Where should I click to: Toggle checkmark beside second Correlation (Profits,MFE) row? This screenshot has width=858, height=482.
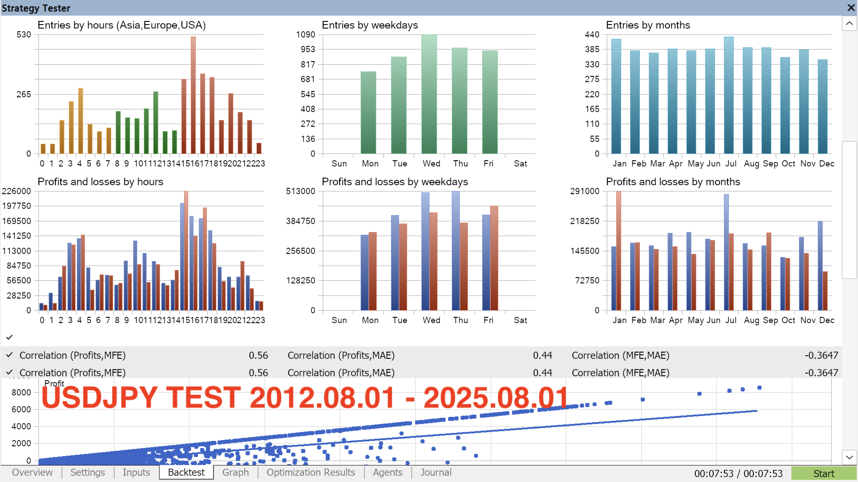(x=9, y=372)
